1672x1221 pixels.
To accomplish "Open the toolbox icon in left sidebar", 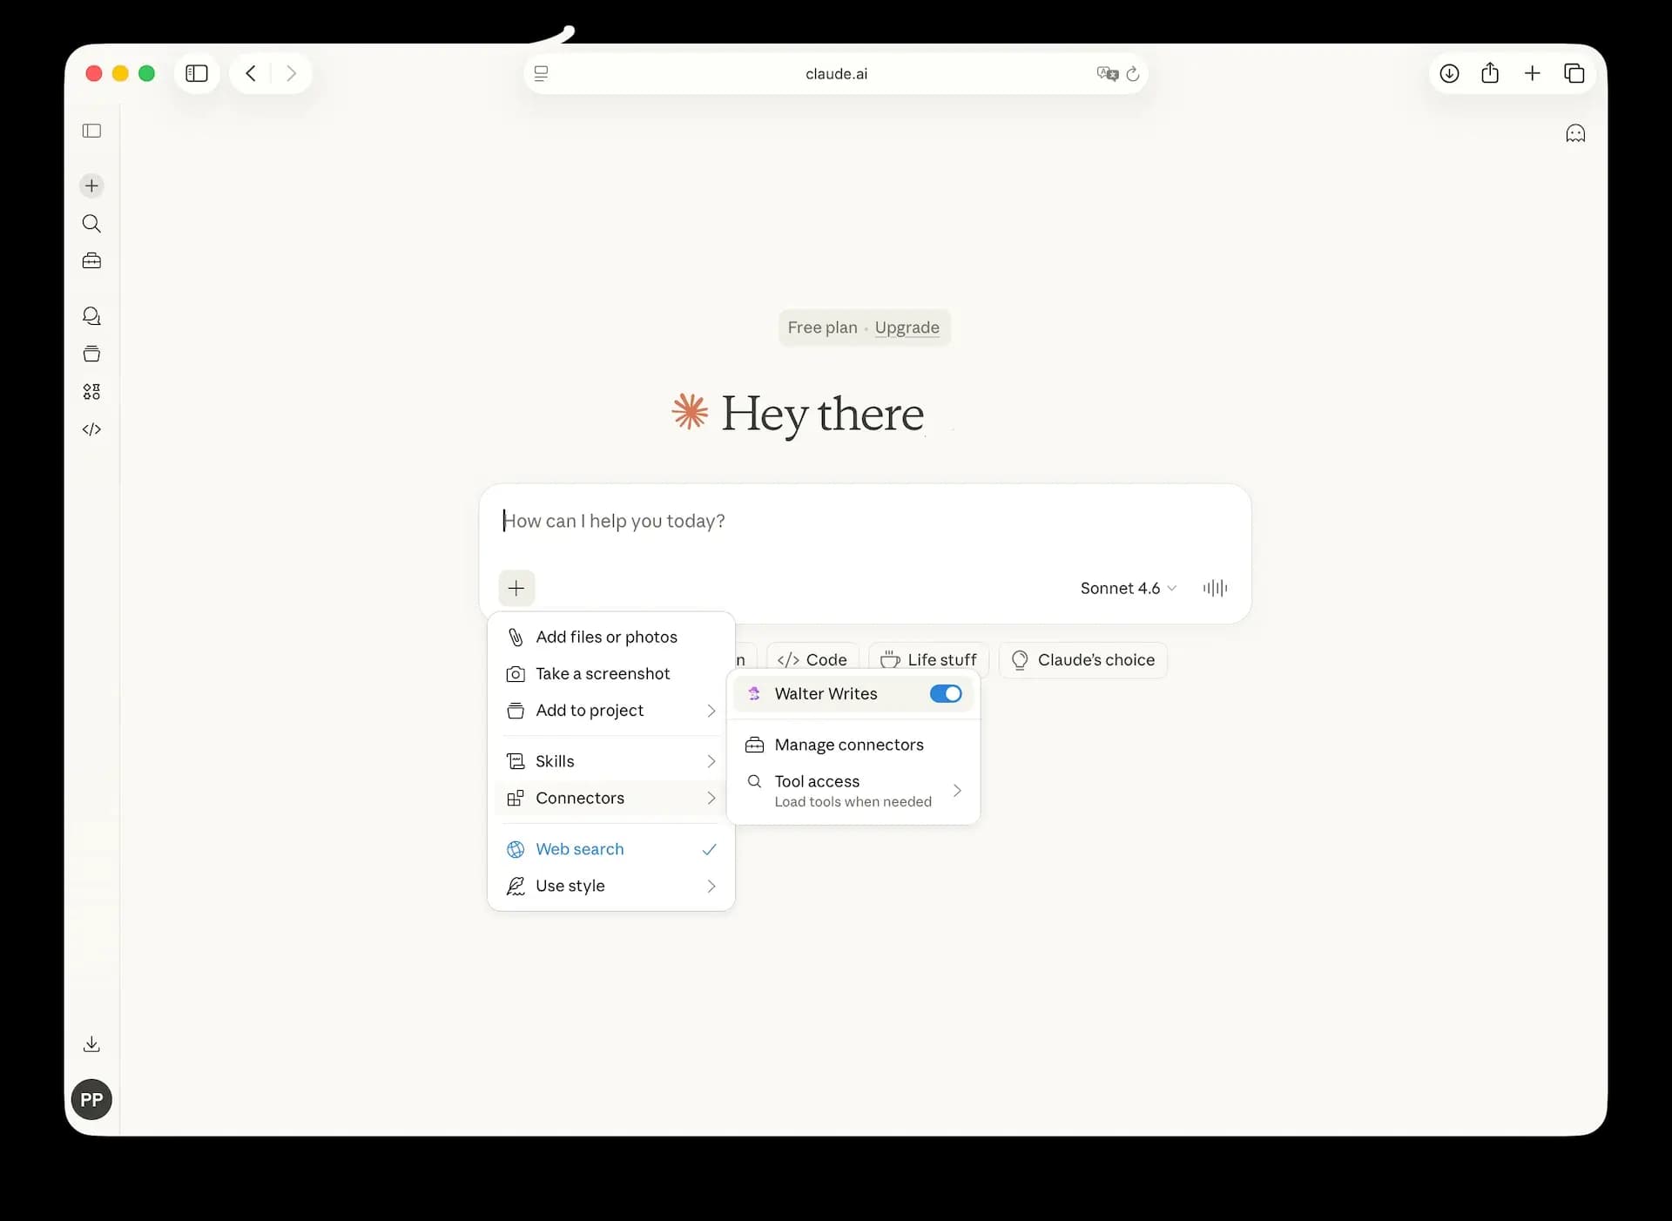I will [x=91, y=261].
